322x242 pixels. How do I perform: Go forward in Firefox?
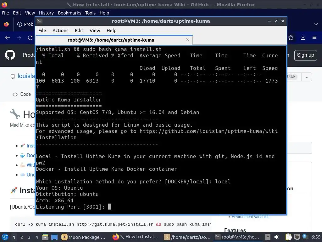pyautogui.click(x=19, y=38)
